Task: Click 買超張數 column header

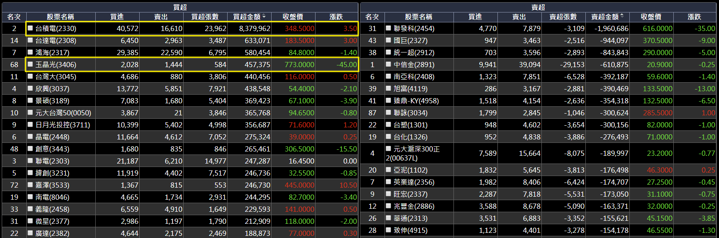Action: [x=205, y=17]
